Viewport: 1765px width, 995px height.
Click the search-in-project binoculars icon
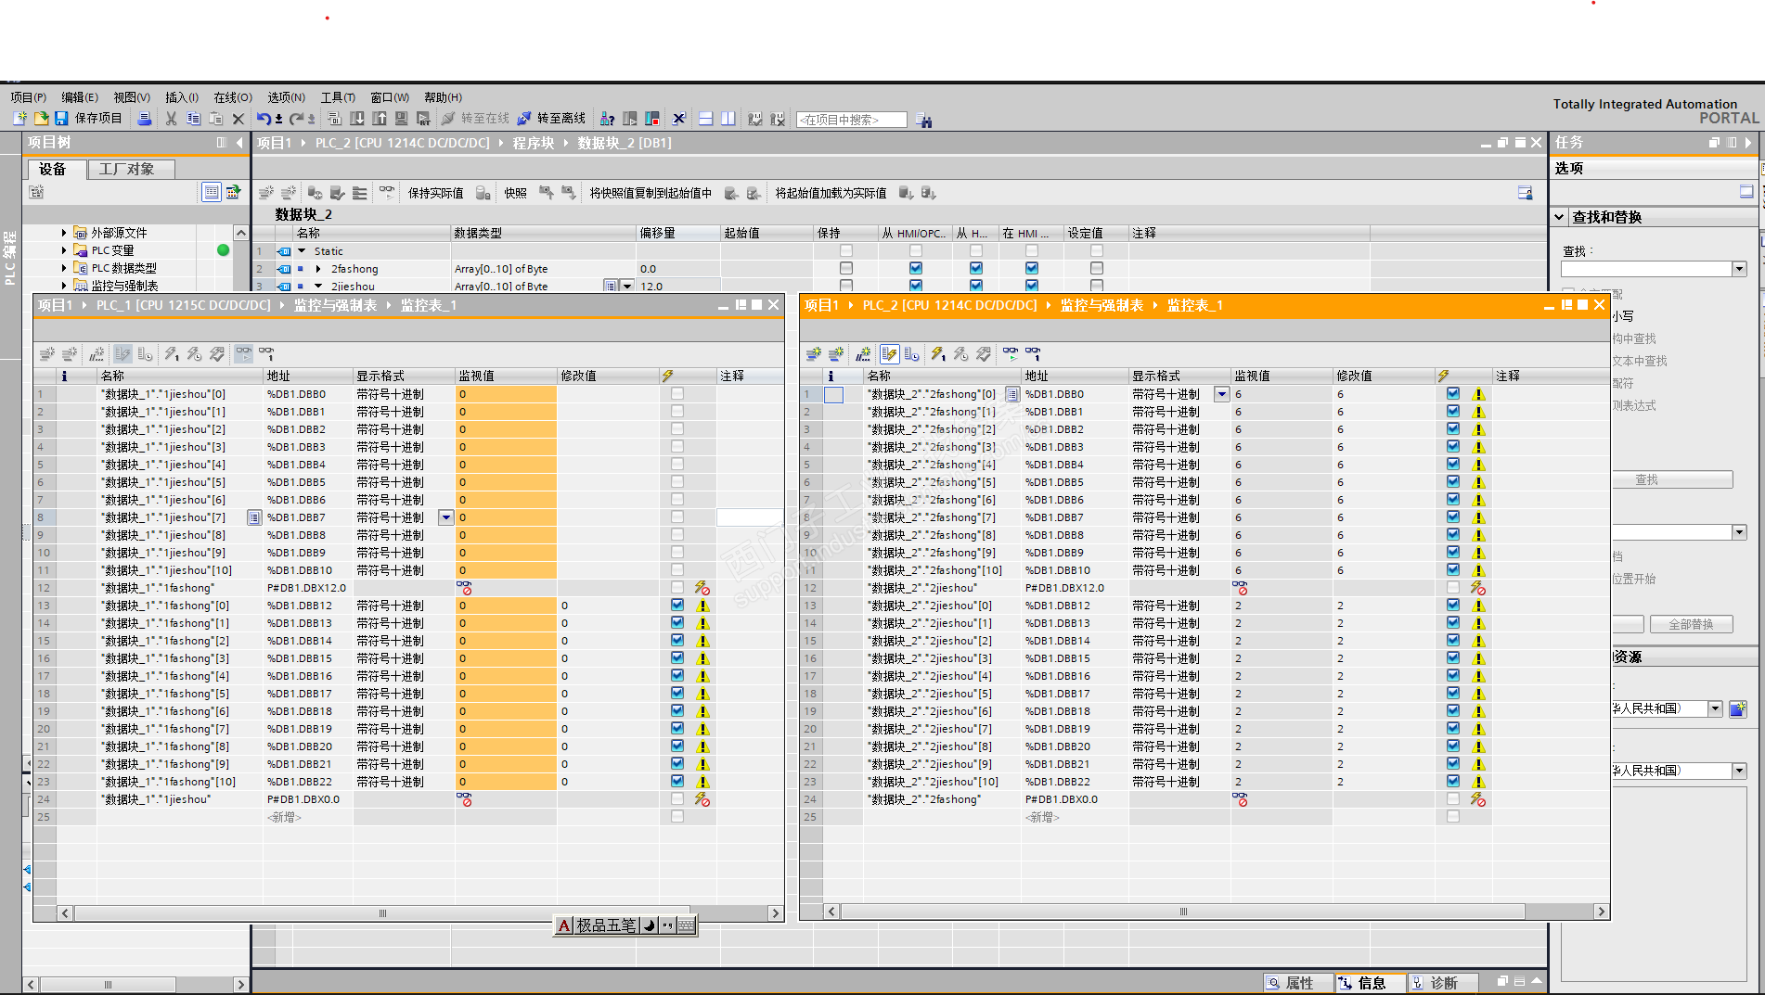coord(923,120)
